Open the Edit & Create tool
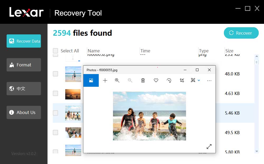This screenshot has height=164, width=264. click(x=193, y=80)
